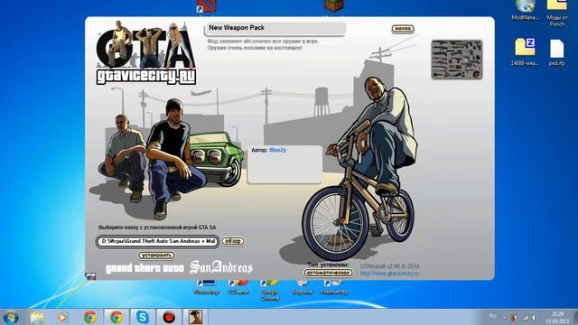
Task: Click the action center flag tray icon
Action: (514, 317)
